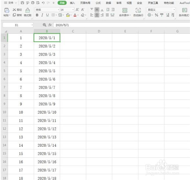Click the thousands separator 000 icon
This screenshot has width=190, height=180.
click(x=161, y=15)
